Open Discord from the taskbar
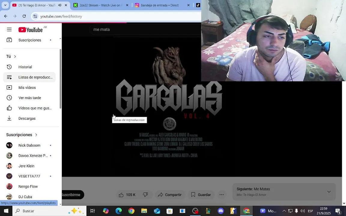This screenshot has width=346, height=216. click(221, 211)
